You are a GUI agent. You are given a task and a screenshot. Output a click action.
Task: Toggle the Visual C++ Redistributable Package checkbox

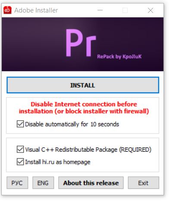[20, 149]
